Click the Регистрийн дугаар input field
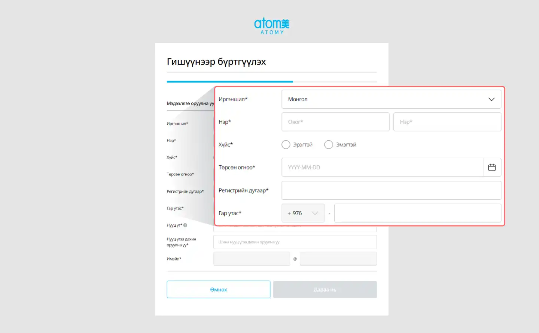This screenshot has width=539, height=333. [x=391, y=190]
